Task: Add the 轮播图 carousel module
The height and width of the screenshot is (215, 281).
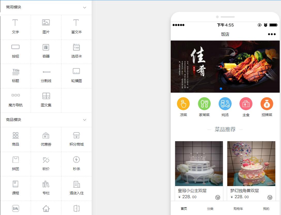Action: (x=76, y=76)
